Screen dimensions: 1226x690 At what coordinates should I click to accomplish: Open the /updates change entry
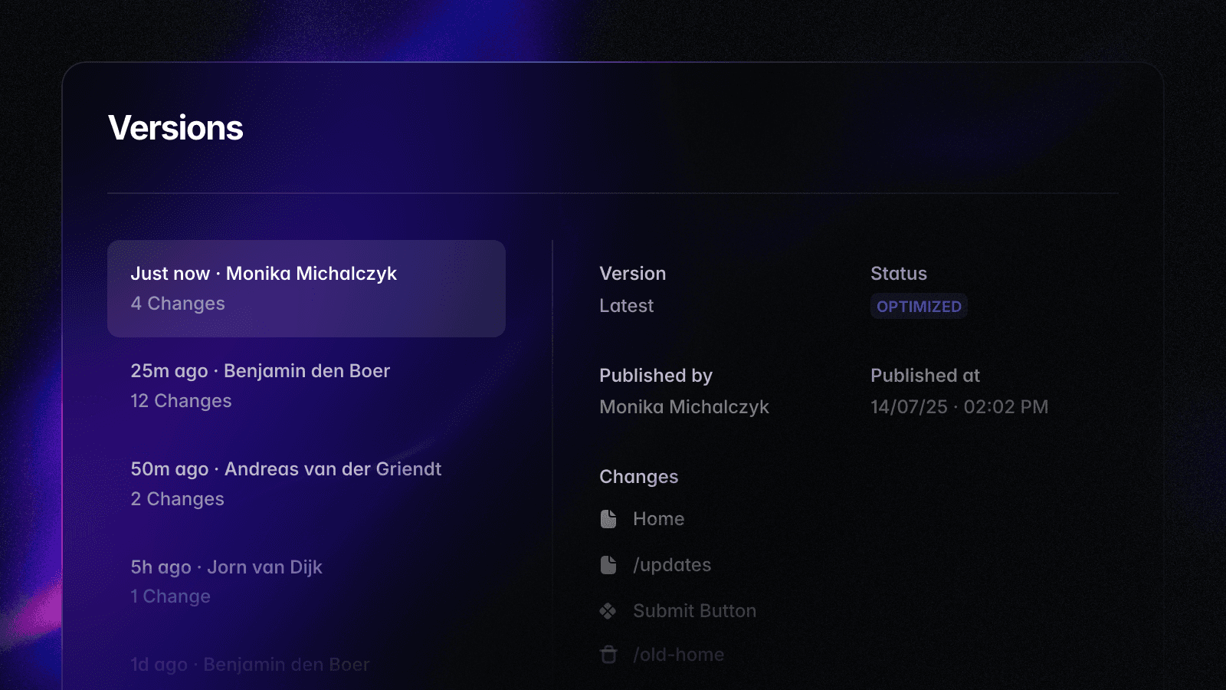coord(671,565)
